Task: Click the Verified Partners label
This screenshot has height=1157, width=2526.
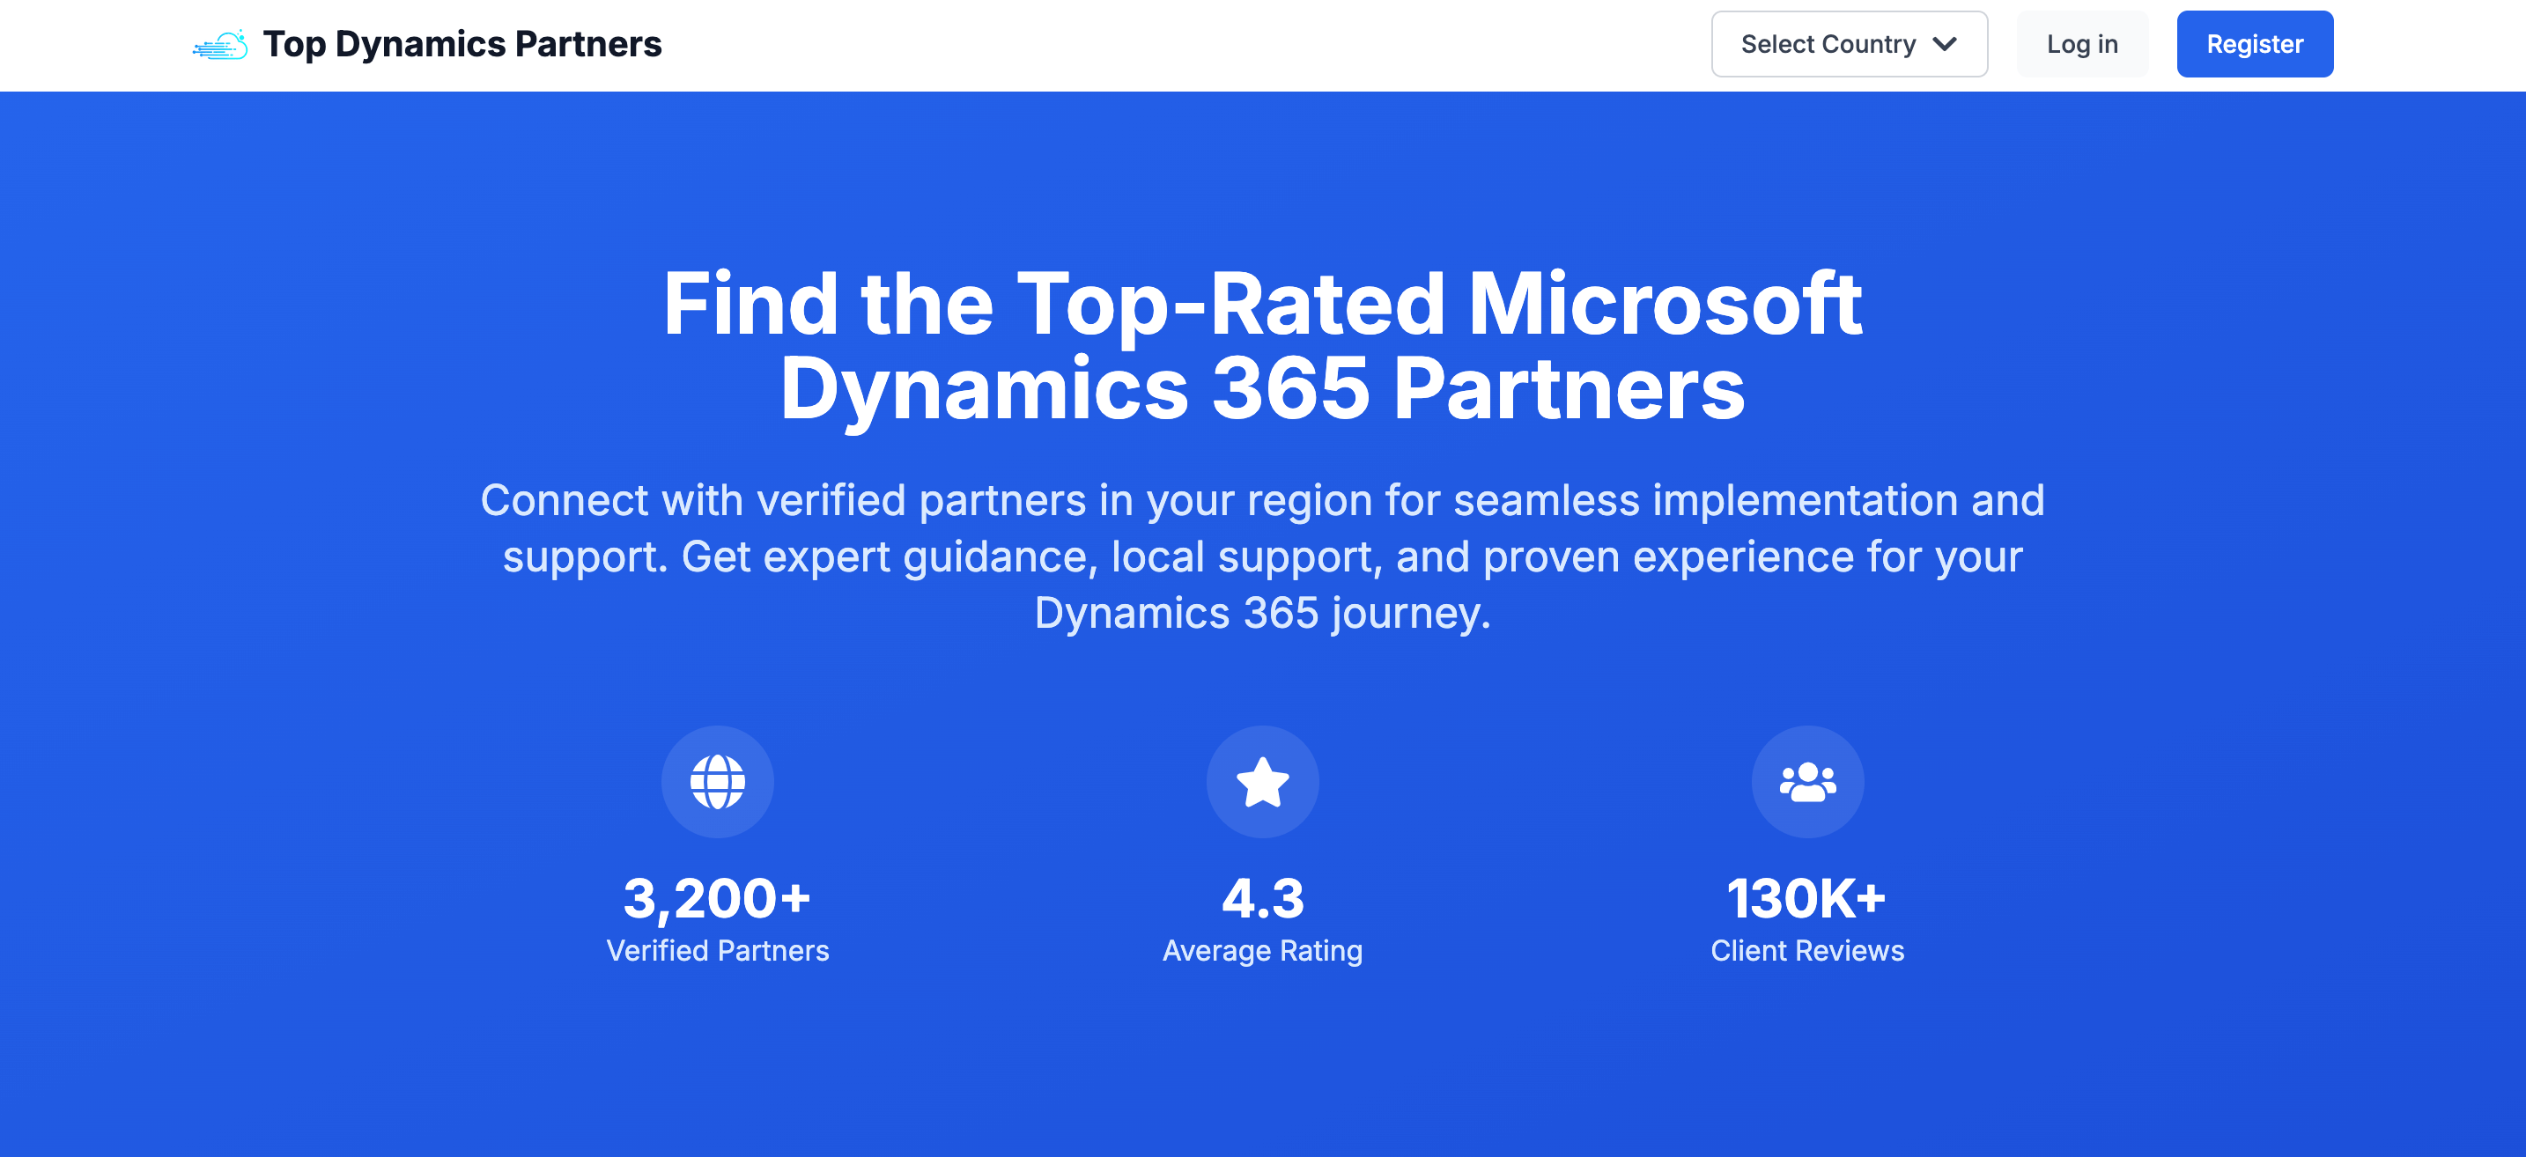Action: (x=717, y=950)
